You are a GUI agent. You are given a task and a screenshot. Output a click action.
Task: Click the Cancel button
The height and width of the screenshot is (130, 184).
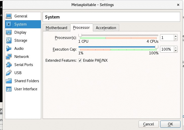[149, 124]
